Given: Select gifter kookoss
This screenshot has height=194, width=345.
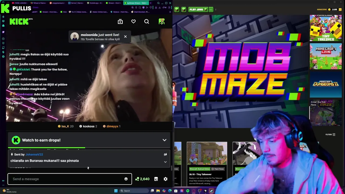Looking at the screenshot, I should 88,126.
